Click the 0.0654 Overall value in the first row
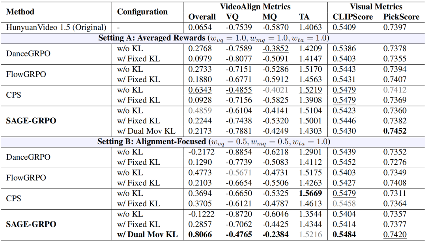426x242 pixels. coord(200,28)
